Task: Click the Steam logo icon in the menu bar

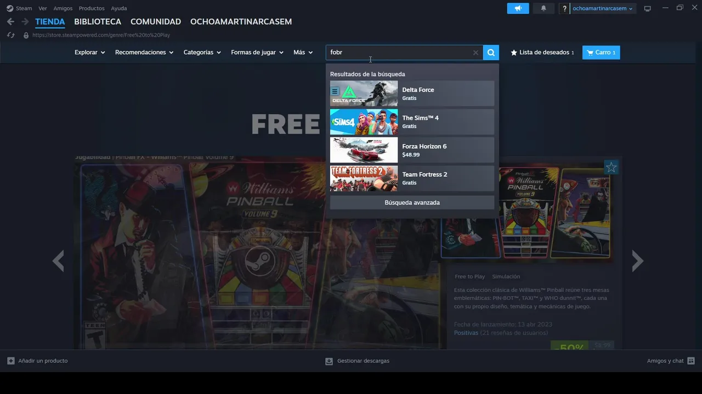Action: (10, 8)
